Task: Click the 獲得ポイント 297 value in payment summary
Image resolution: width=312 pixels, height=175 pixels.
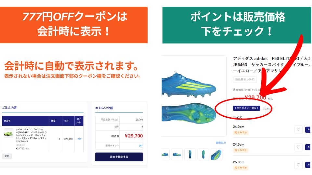Action: (x=141, y=146)
